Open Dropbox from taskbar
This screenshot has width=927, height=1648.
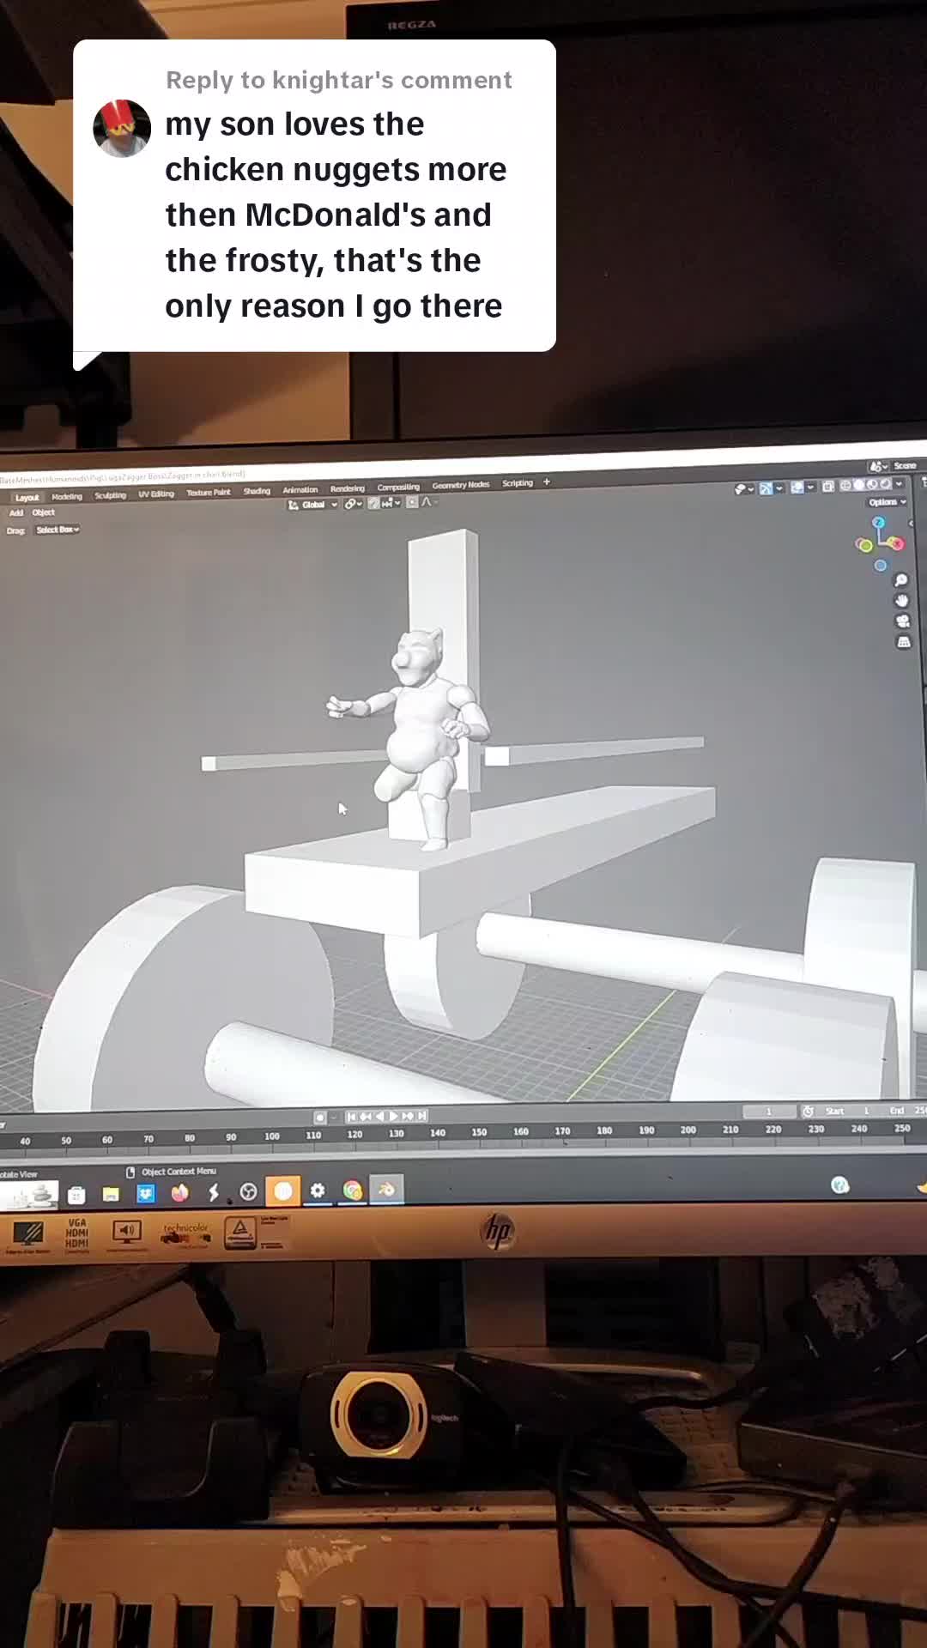click(145, 1193)
